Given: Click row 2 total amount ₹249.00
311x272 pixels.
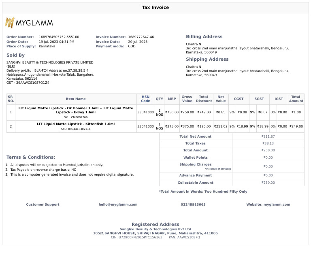Looking at the screenshot, I should tap(296, 126).
